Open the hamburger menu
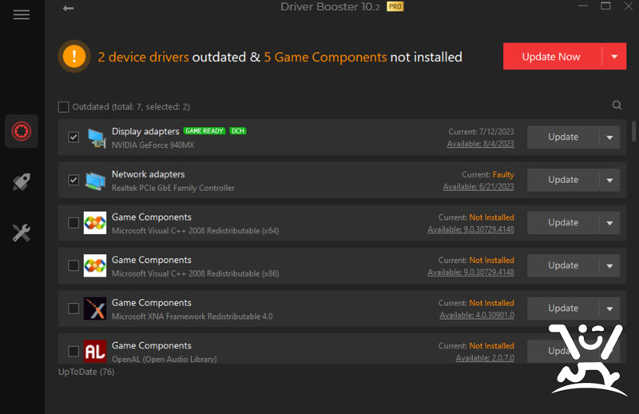The height and width of the screenshot is (414, 639). point(22,15)
